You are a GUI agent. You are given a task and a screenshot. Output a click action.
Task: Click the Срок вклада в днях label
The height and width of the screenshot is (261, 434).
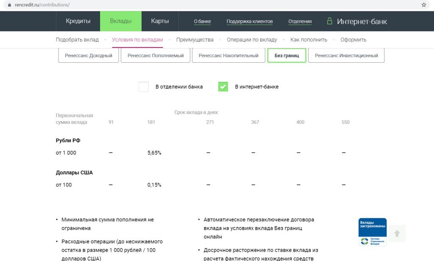click(197, 112)
